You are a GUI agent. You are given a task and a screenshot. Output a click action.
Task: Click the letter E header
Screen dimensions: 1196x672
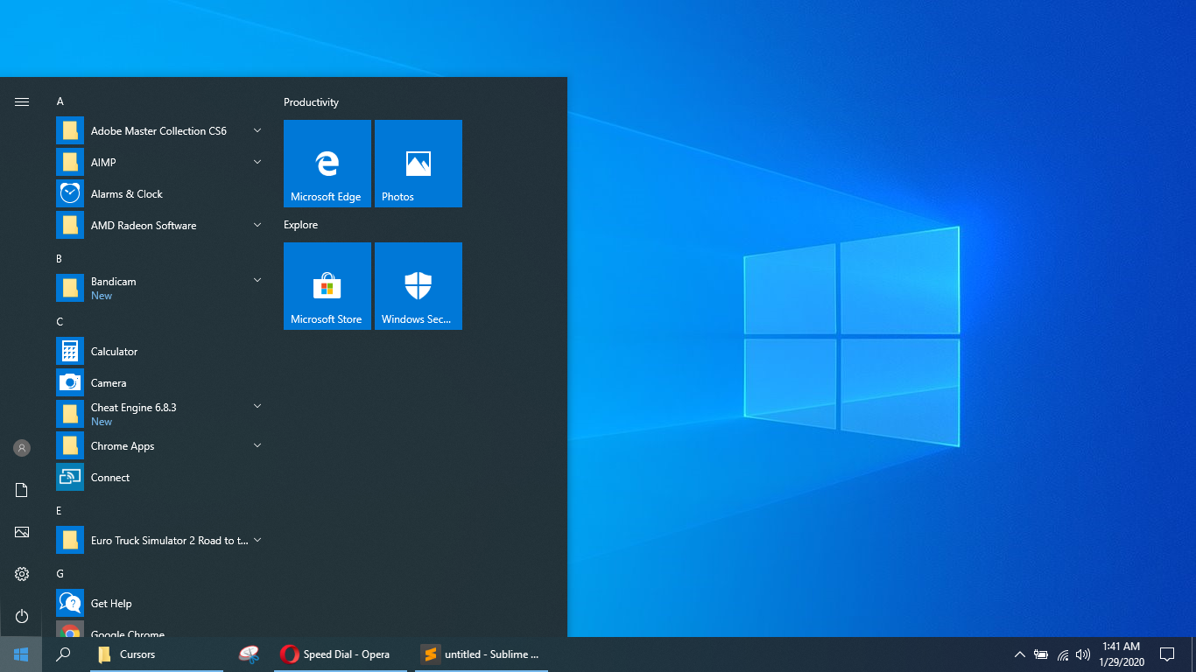tap(60, 511)
